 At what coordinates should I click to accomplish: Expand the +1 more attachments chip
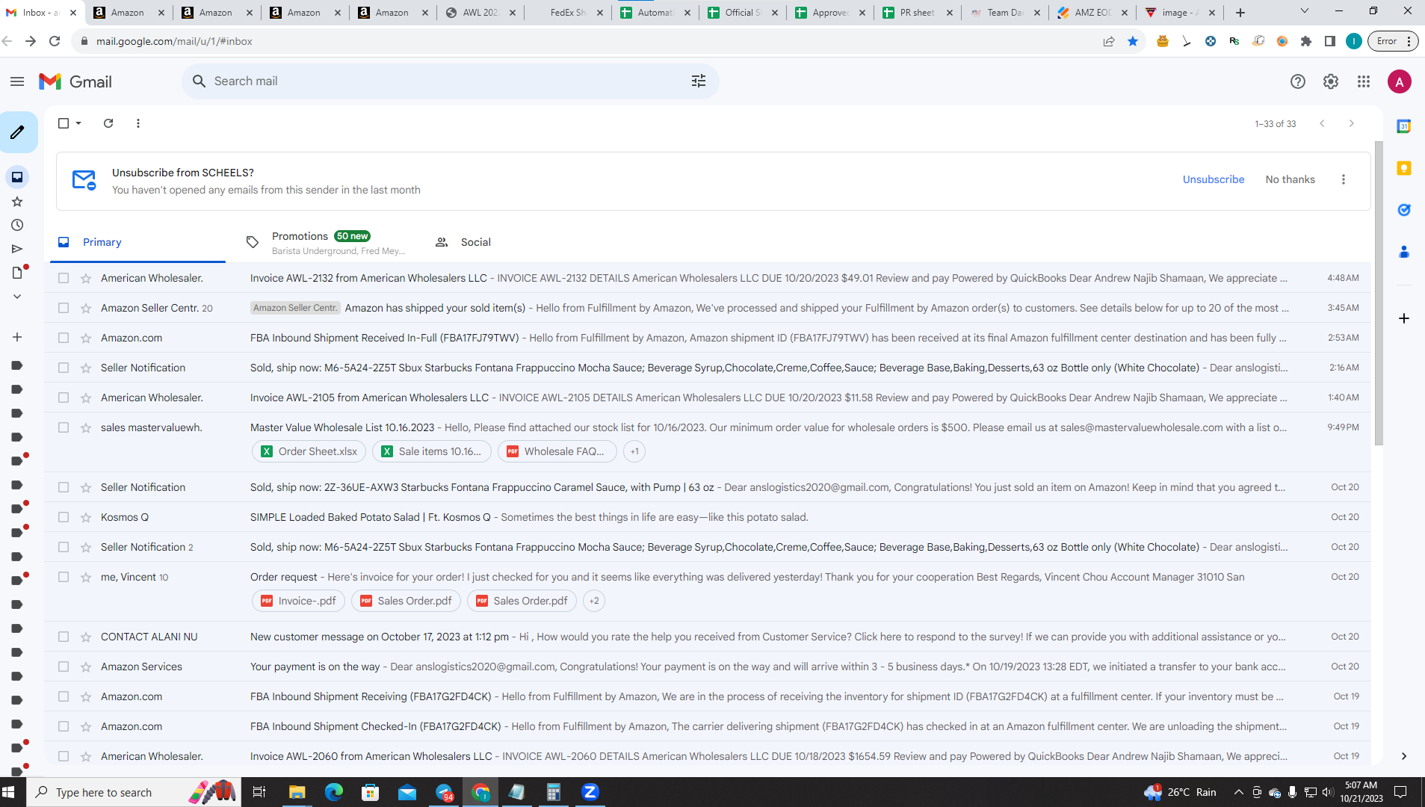(634, 451)
